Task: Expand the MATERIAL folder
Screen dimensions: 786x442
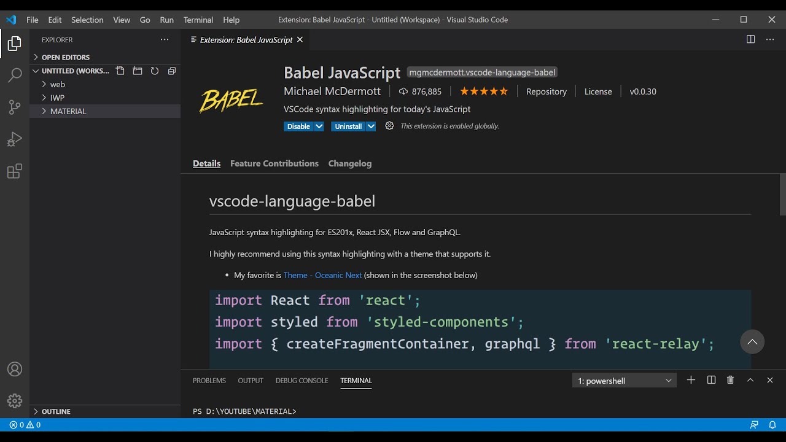Action: click(68, 111)
